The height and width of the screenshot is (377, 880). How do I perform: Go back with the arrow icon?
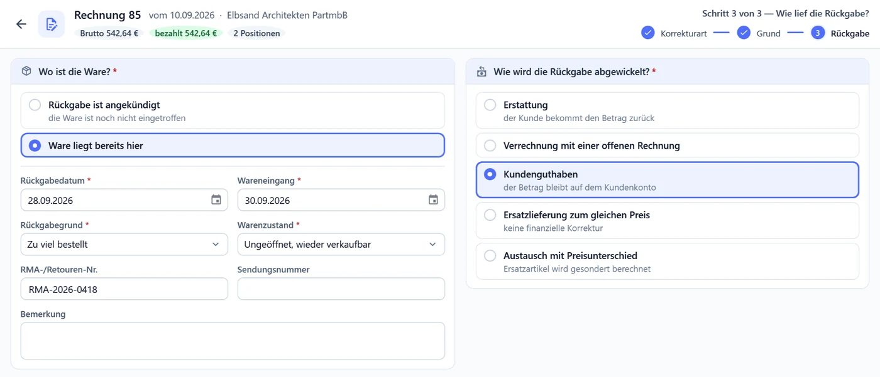pos(21,24)
